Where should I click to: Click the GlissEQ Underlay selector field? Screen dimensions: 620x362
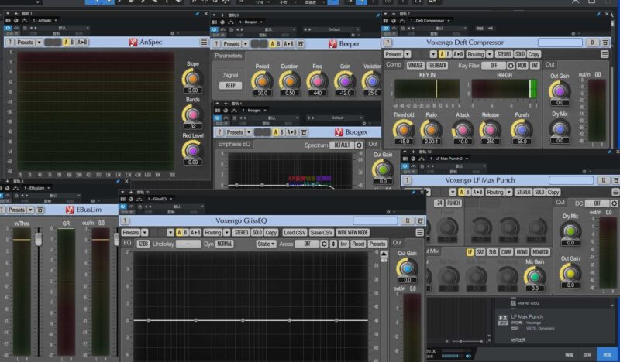click(x=188, y=244)
